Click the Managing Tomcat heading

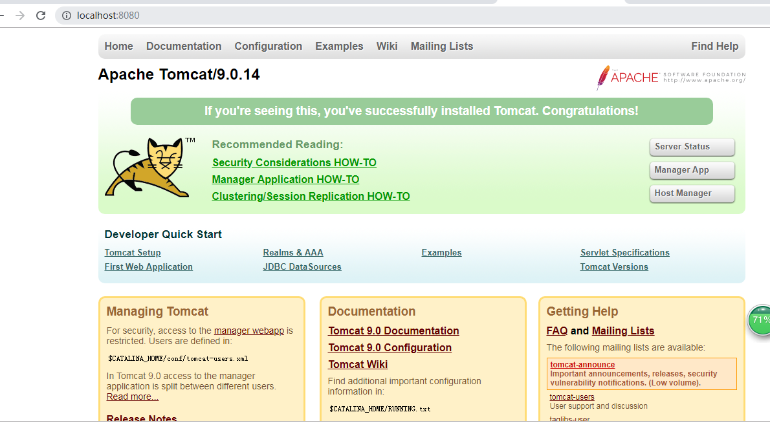click(x=157, y=312)
